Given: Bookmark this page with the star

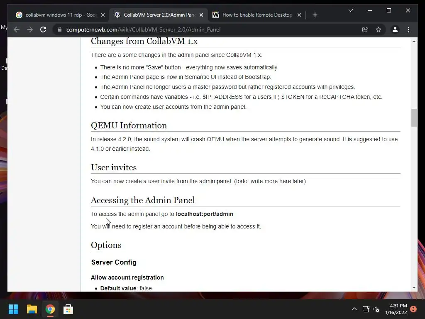Looking at the screenshot, I should click(379, 29).
